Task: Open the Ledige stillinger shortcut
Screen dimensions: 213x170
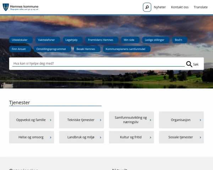Action: pos(154,40)
